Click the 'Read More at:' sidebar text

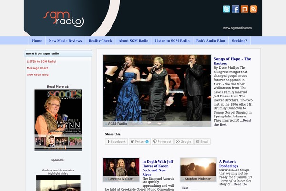[58, 86]
